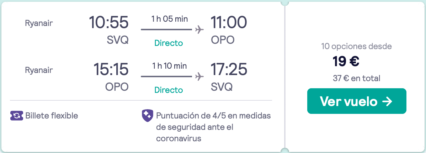Click the 1 h 10 min duration

pyautogui.click(x=170, y=66)
